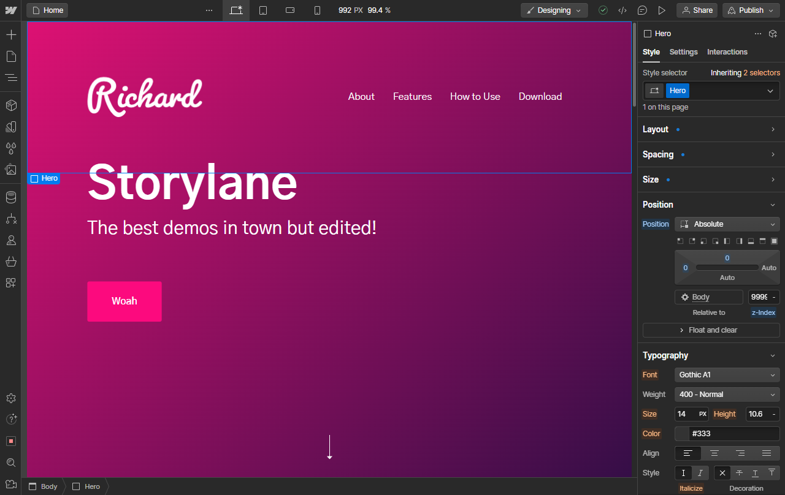Select the mobile portrait breakpoint icon
The width and height of the screenshot is (785, 495).
click(317, 10)
